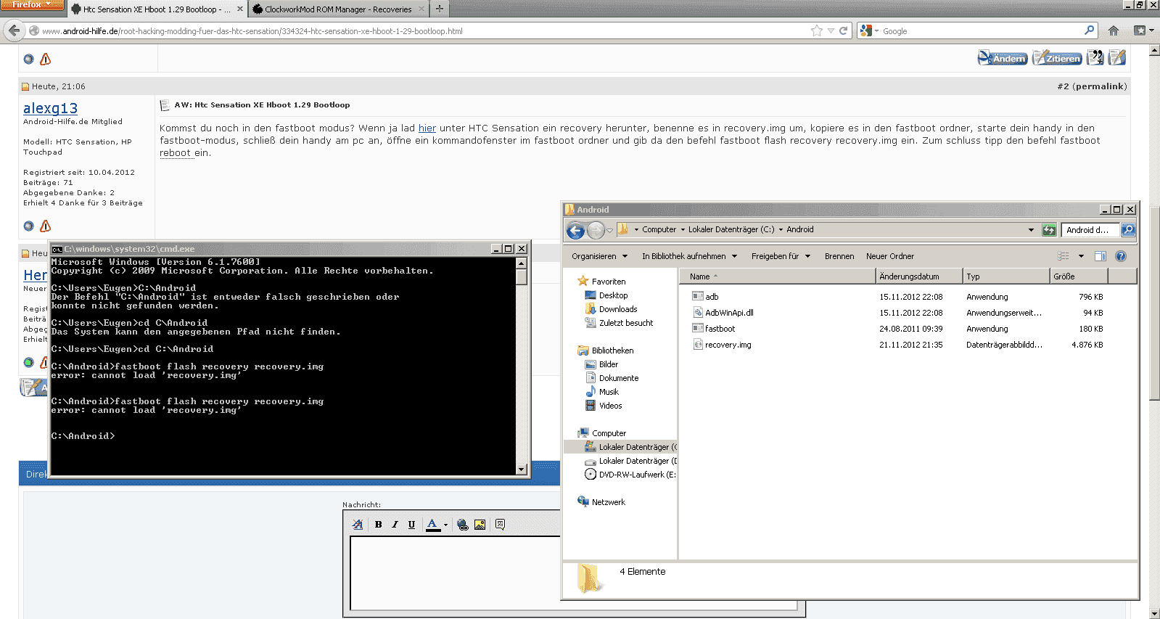Click the multi-quote icon

click(x=1095, y=58)
